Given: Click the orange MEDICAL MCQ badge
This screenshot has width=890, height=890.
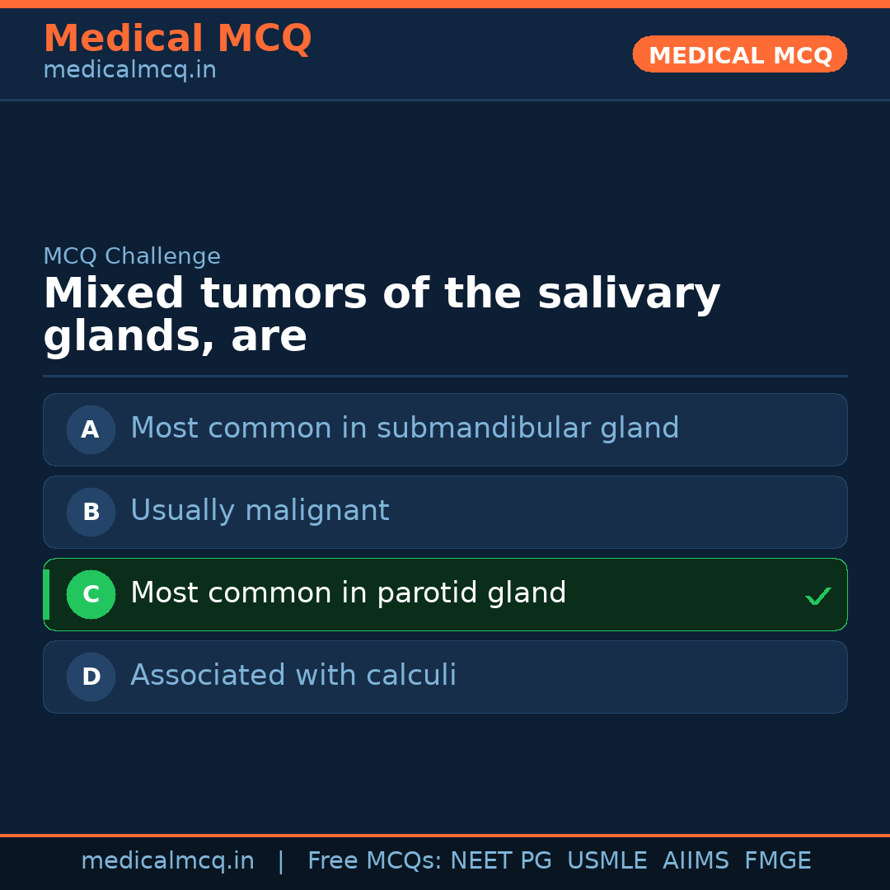Looking at the screenshot, I should point(739,55).
